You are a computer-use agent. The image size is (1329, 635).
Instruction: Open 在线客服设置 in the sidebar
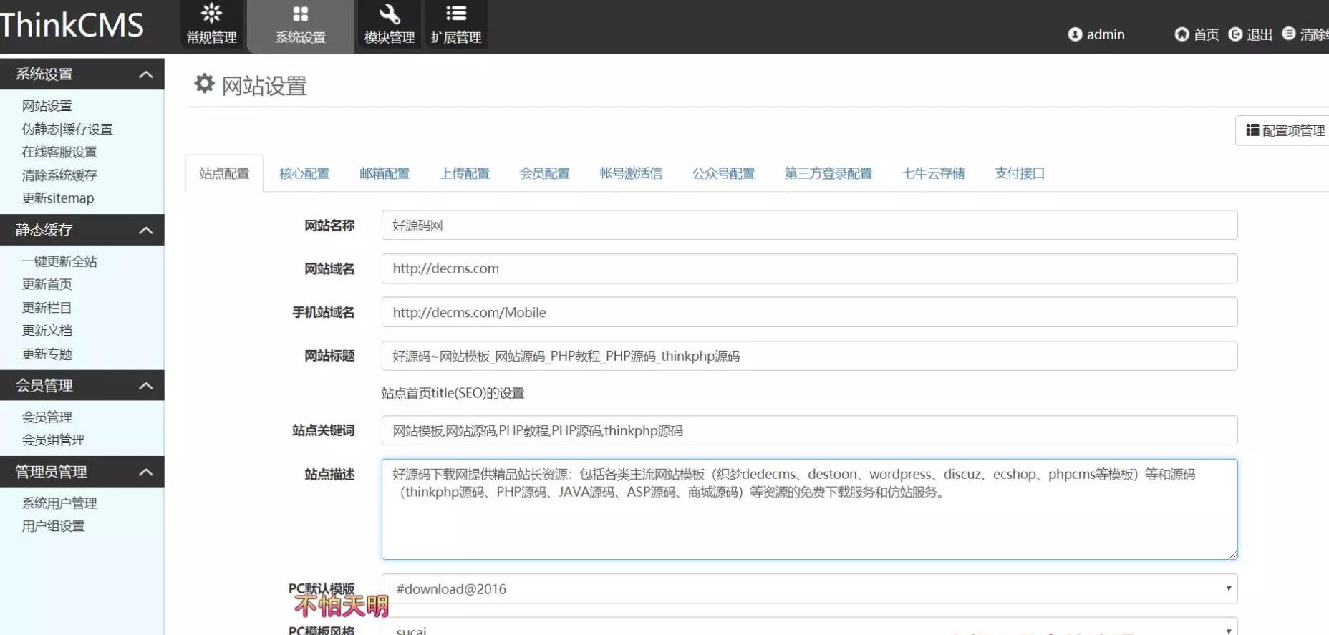(59, 152)
